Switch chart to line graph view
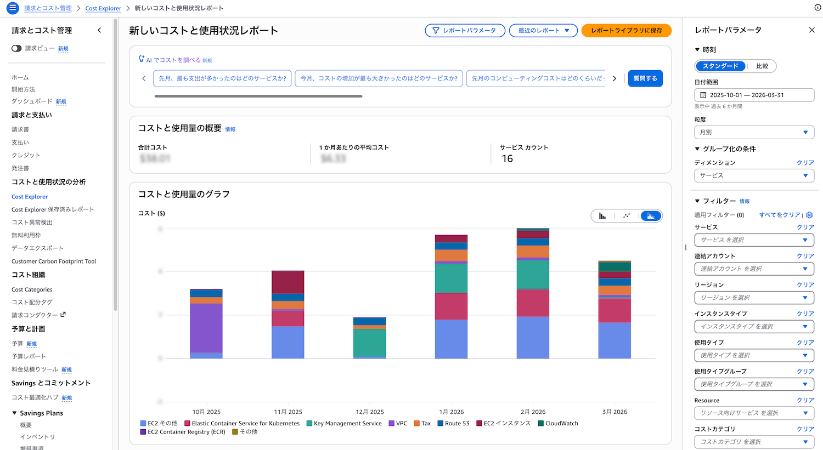 point(627,216)
